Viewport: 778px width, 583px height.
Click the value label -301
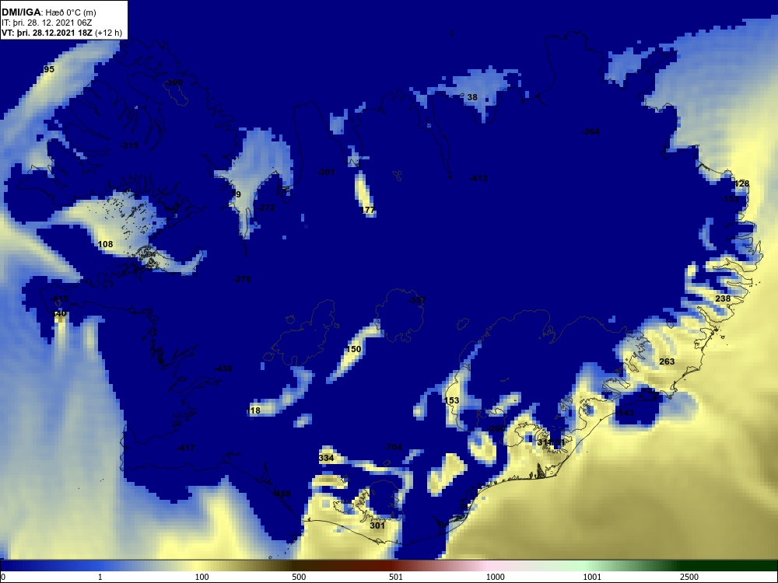[326, 172]
